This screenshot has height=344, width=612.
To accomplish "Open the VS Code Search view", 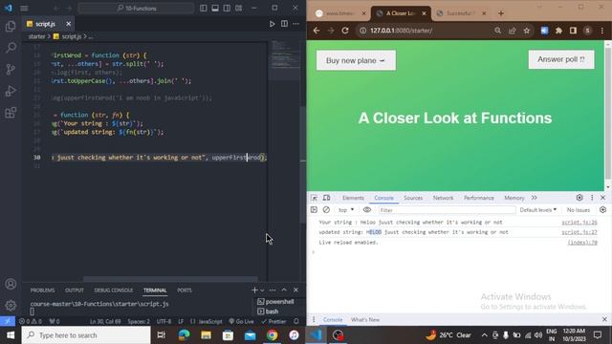I will pyautogui.click(x=11, y=48).
